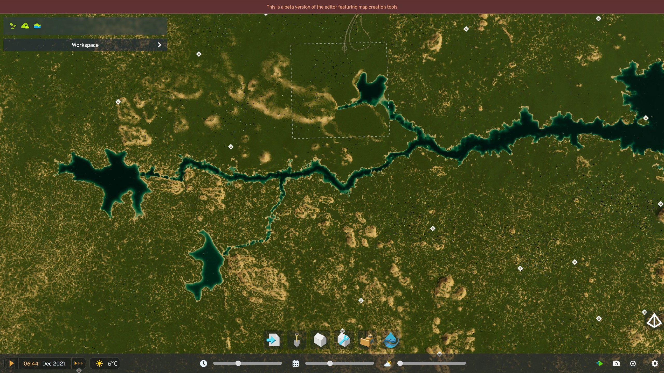The height and width of the screenshot is (373, 664).
Task: Open the settings gear
Action: coord(655,363)
